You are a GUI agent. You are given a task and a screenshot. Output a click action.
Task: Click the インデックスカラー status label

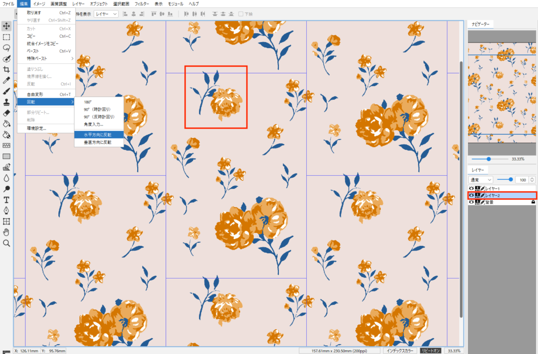pos(400,350)
